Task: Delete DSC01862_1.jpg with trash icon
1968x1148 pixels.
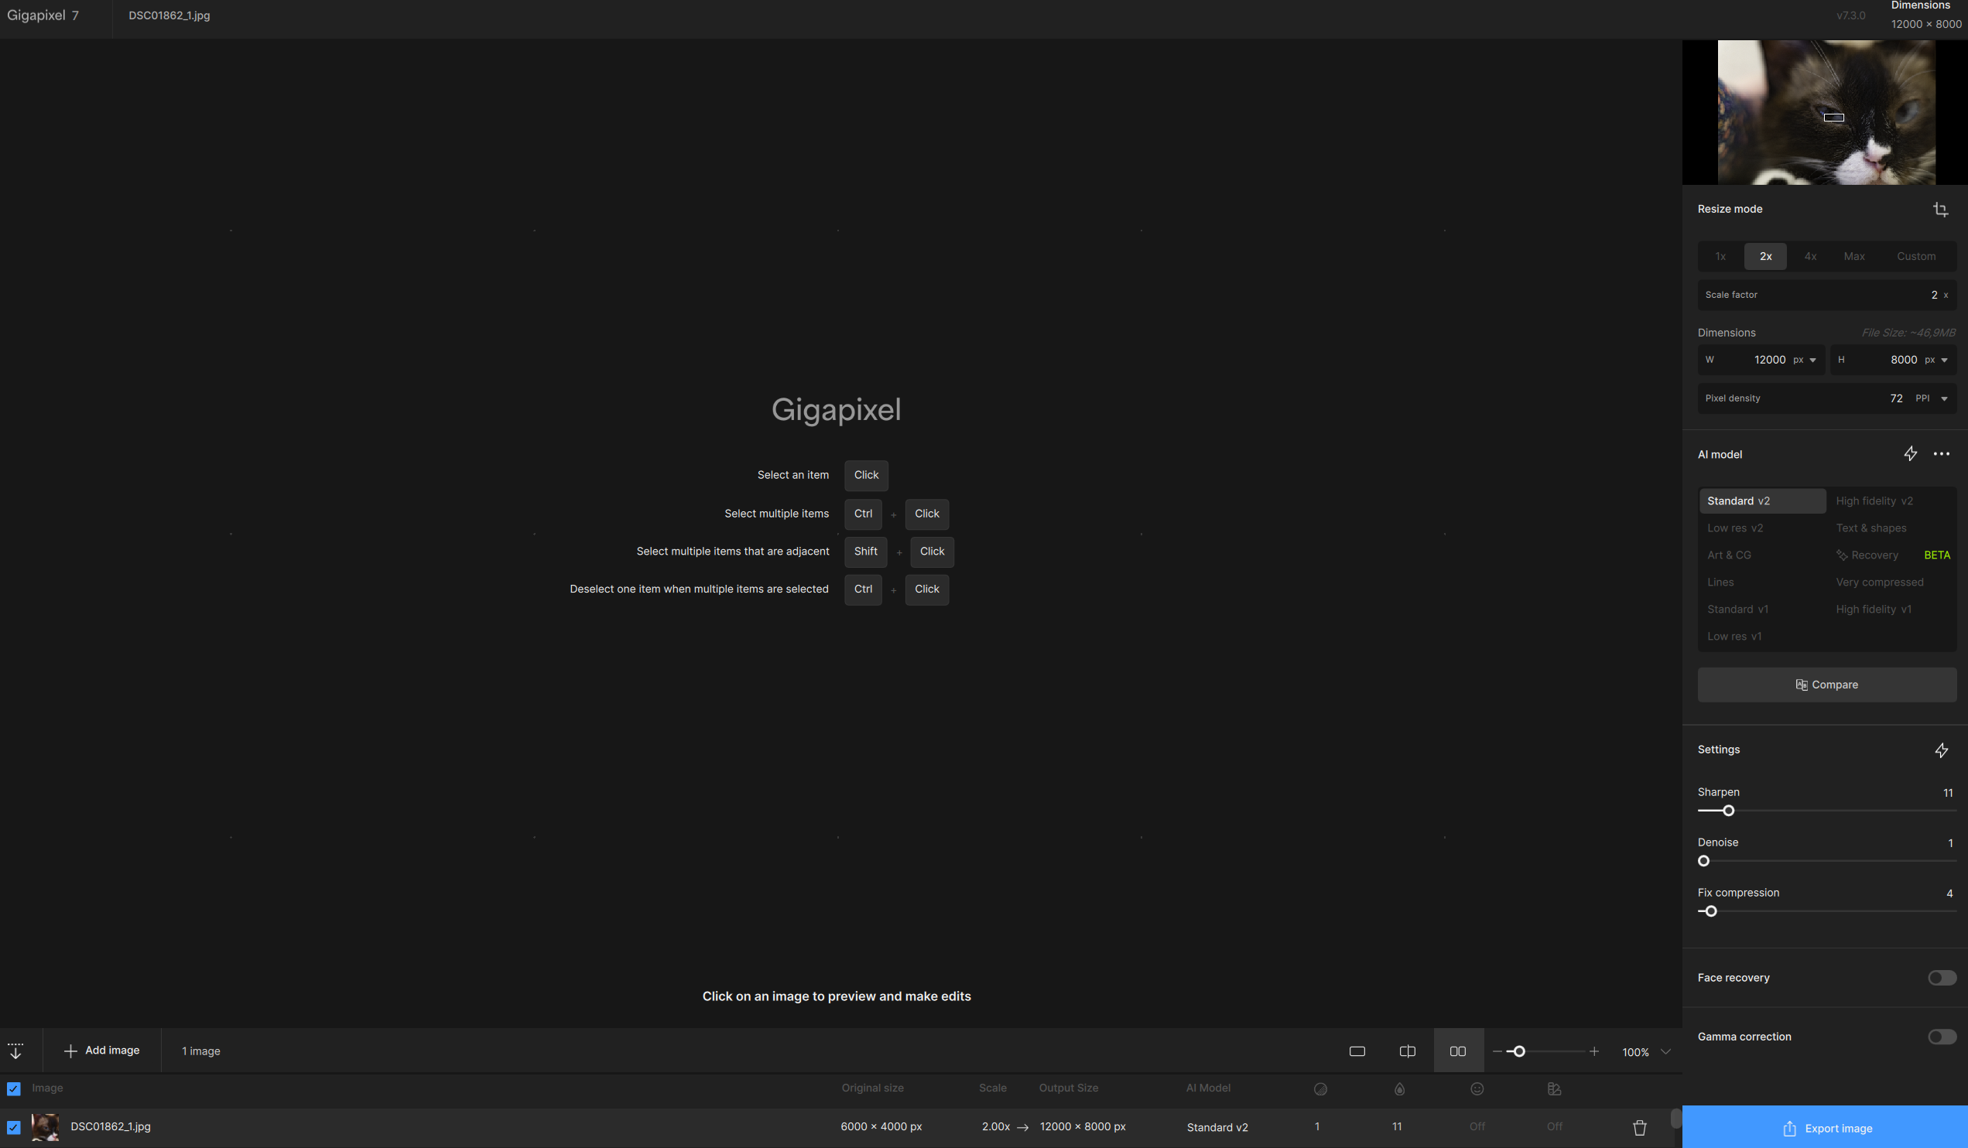Action: (1639, 1128)
